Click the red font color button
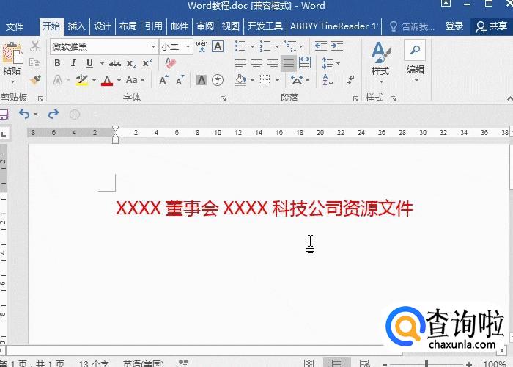The image size is (513, 367). 107,80
